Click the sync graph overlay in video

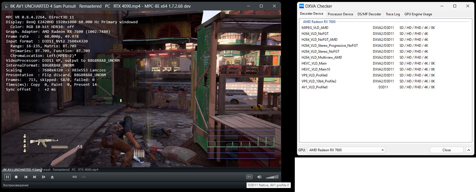[x=241, y=144]
